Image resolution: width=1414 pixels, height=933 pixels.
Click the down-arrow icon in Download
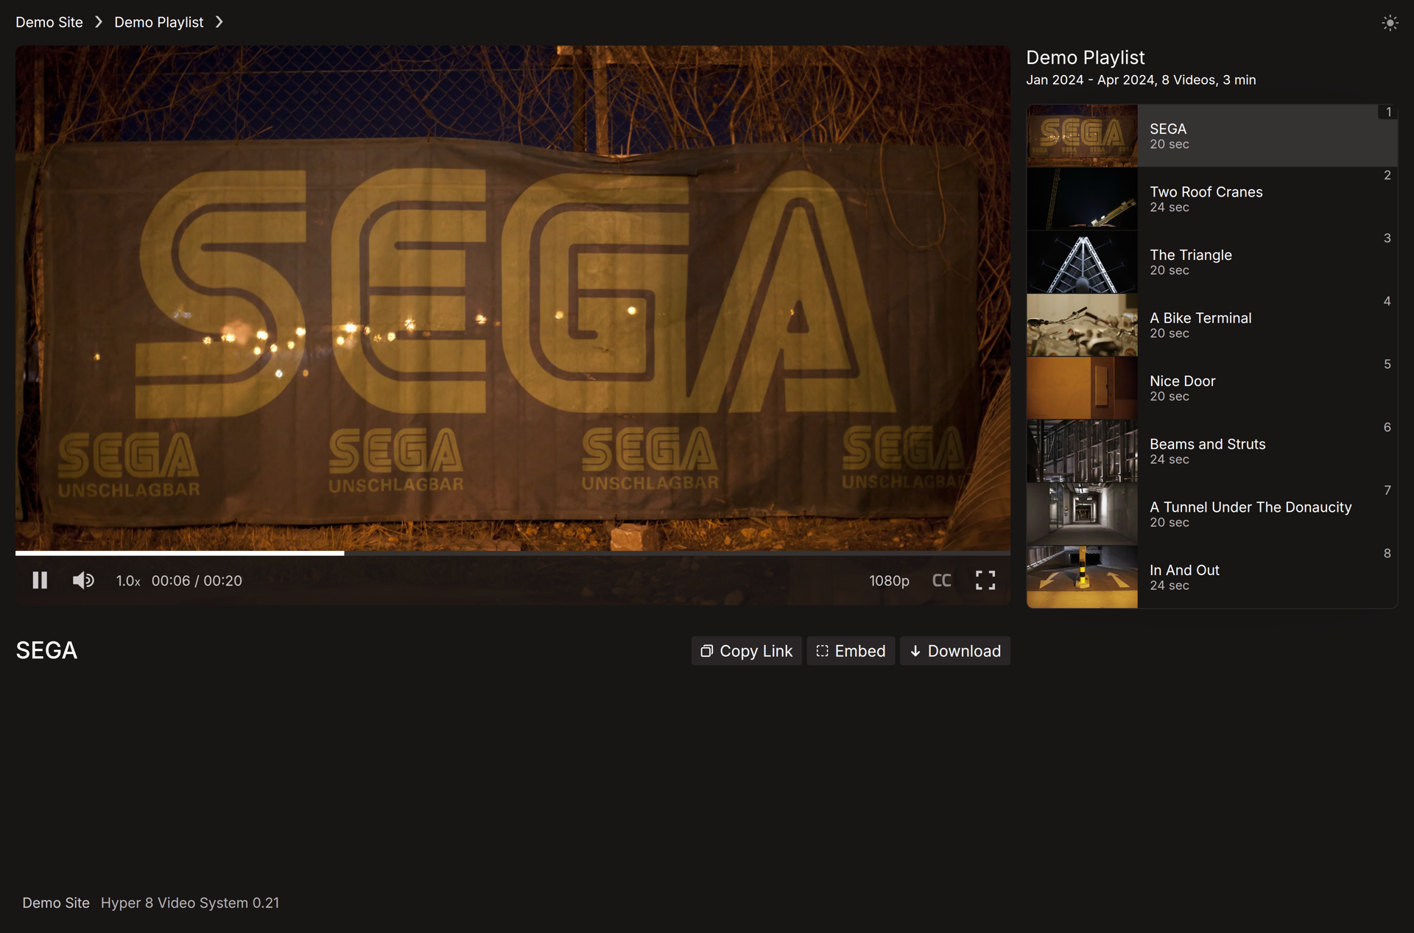click(x=915, y=651)
